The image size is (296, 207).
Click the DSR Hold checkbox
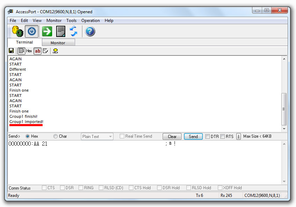point(159,187)
